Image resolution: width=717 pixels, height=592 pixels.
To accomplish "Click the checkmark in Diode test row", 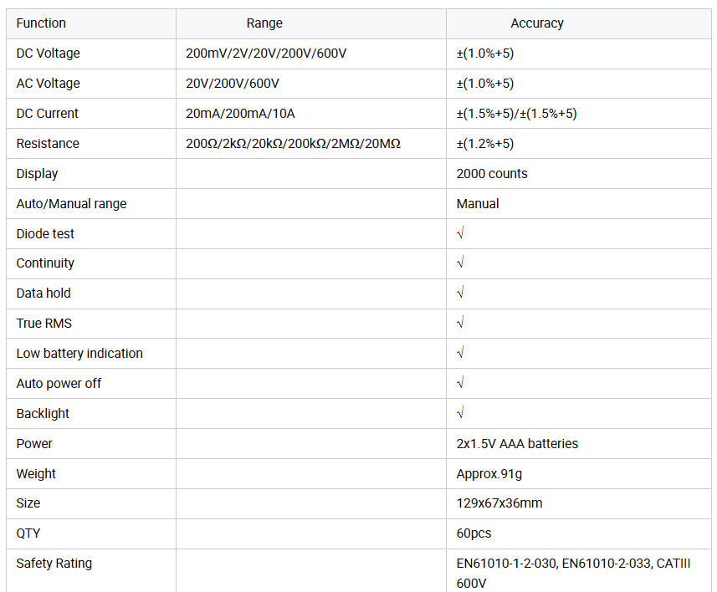I will 460,233.
